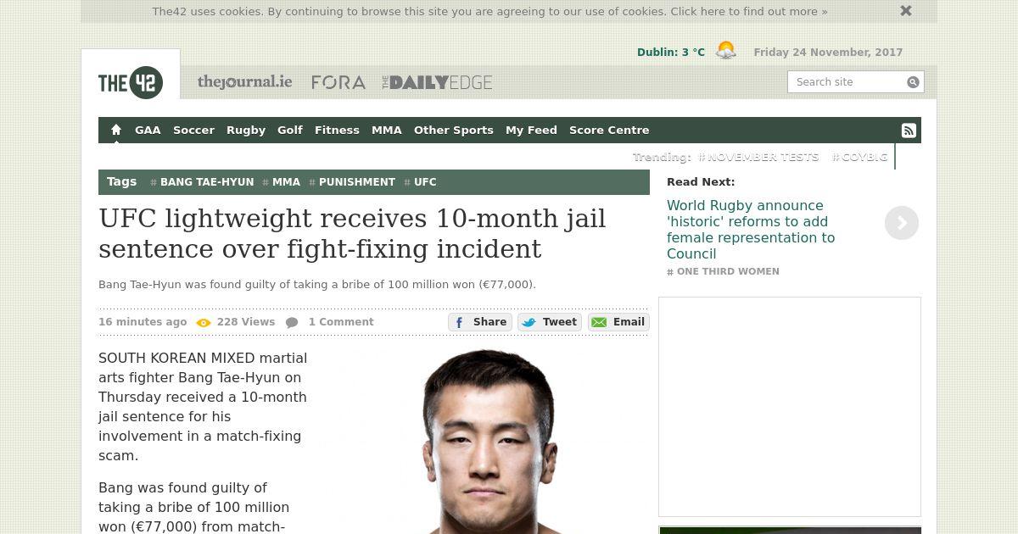Email this article

pos(618,322)
